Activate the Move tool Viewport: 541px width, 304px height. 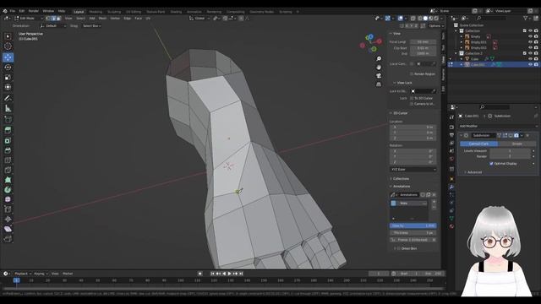tap(8, 57)
